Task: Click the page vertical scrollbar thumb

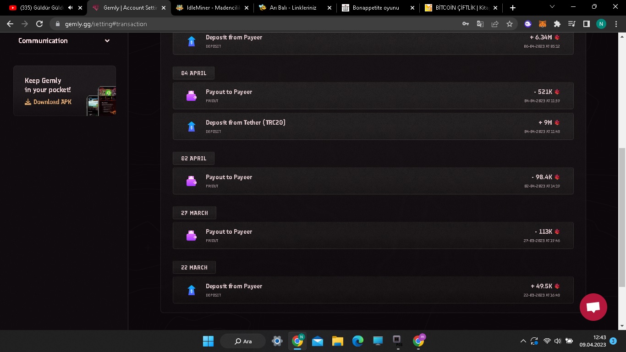Action: (x=622, y=218)
